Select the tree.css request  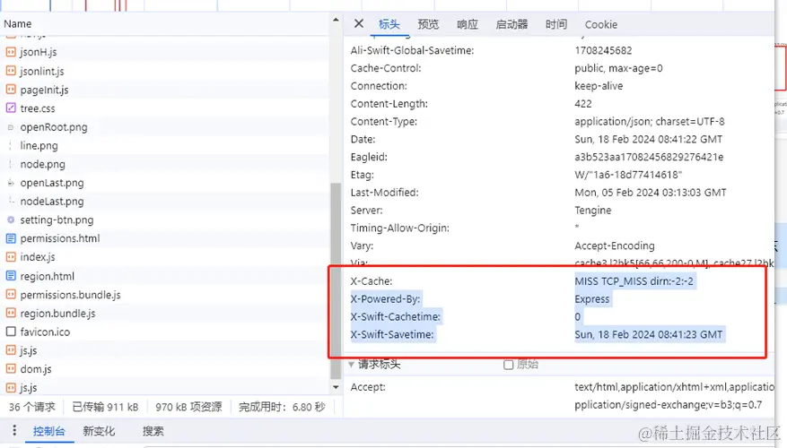point(164,108)
